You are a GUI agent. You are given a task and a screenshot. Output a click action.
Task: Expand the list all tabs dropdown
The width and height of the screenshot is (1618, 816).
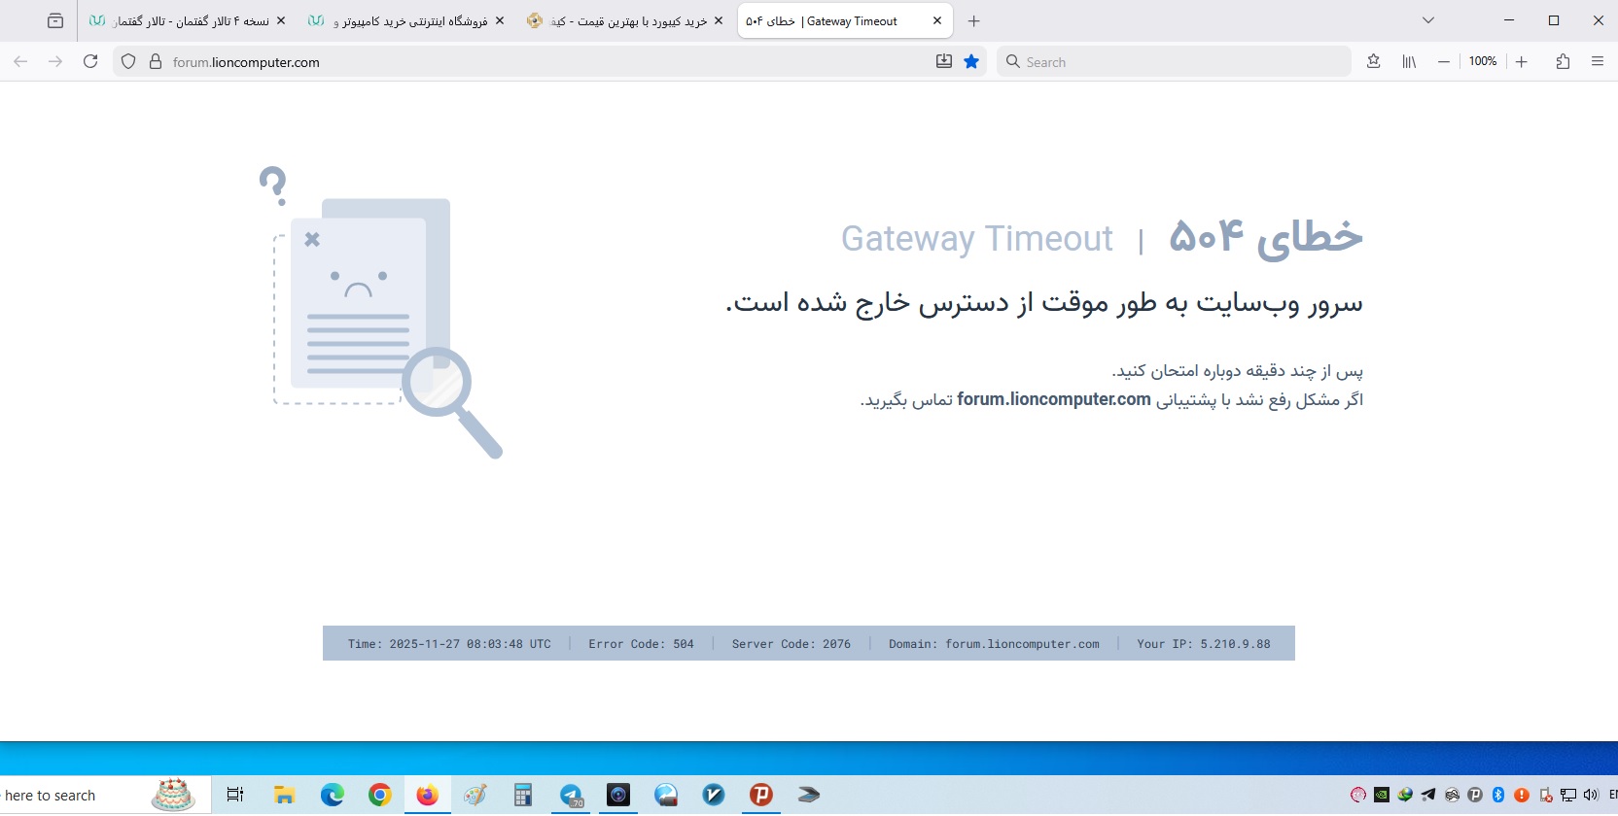pyautogui.click(x=1428, y=20)
